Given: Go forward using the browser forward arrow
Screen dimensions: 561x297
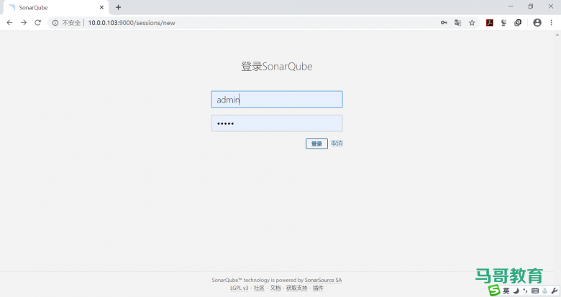Looking at the screenshot, I should click(x=24, y=22).
